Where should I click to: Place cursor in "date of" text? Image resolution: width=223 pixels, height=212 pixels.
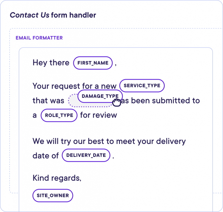point(45,156)
